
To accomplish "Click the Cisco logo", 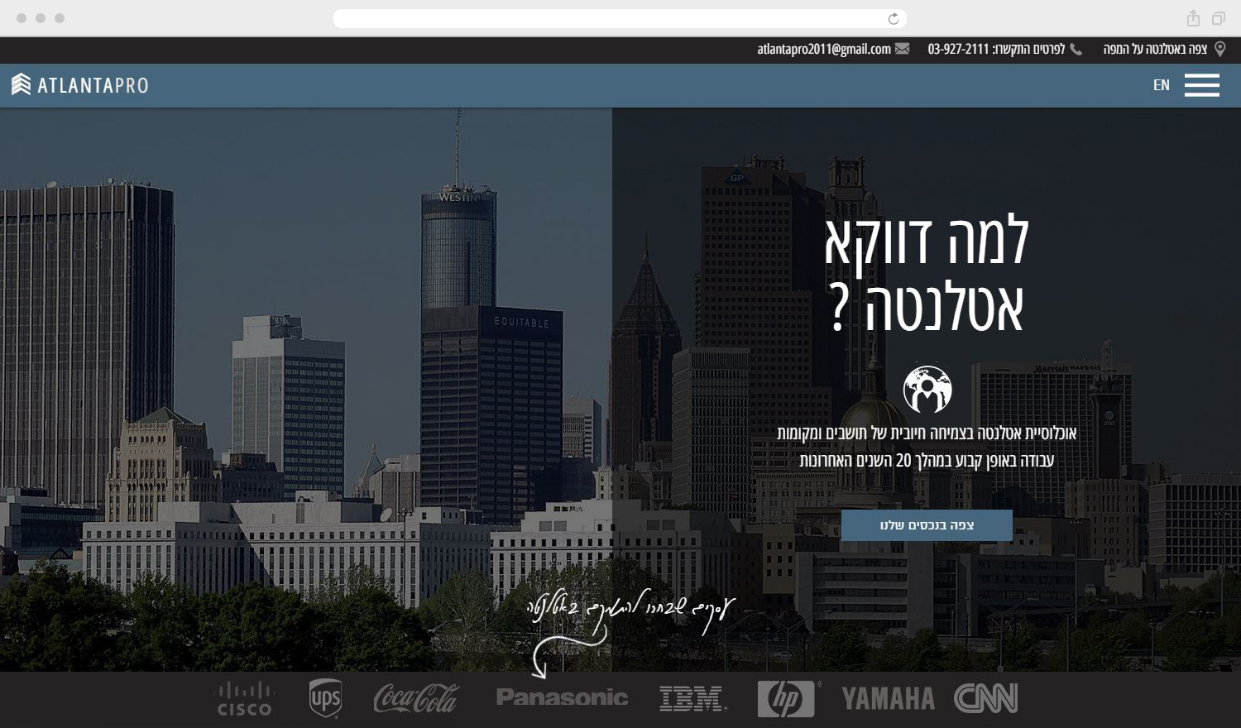I will 244,699.
